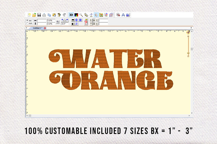
Task: Paste from clipboard icon
Action: tap(54, 15)
